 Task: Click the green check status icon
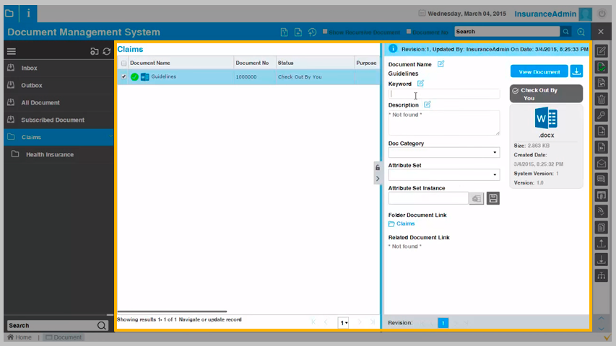pos(134,77)
